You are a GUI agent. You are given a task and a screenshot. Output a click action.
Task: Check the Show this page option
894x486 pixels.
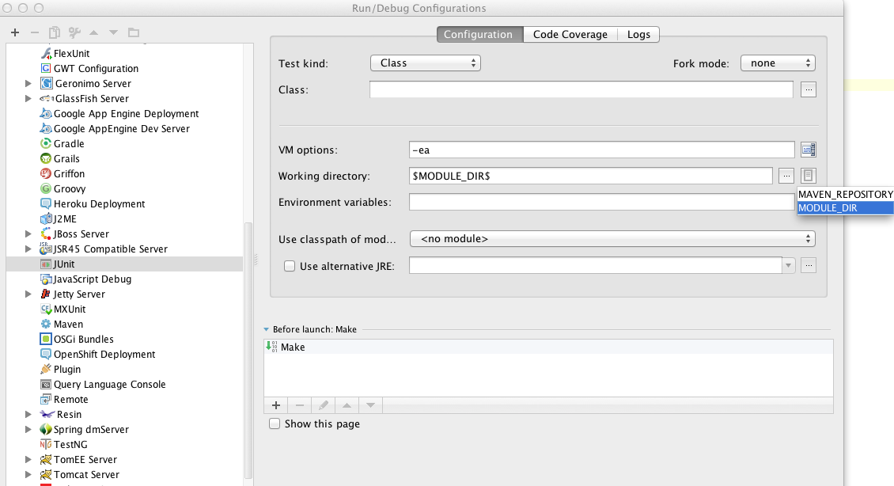click(275, 423)
